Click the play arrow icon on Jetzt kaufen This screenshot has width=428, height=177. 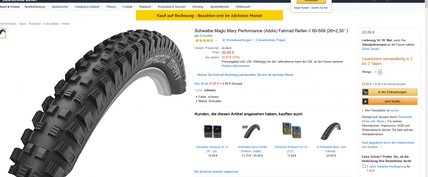365,101
